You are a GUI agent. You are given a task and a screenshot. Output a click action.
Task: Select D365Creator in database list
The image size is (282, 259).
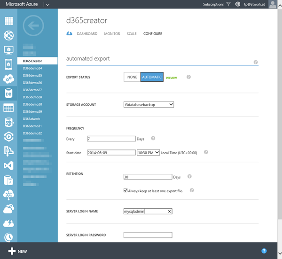click(38, 61)
